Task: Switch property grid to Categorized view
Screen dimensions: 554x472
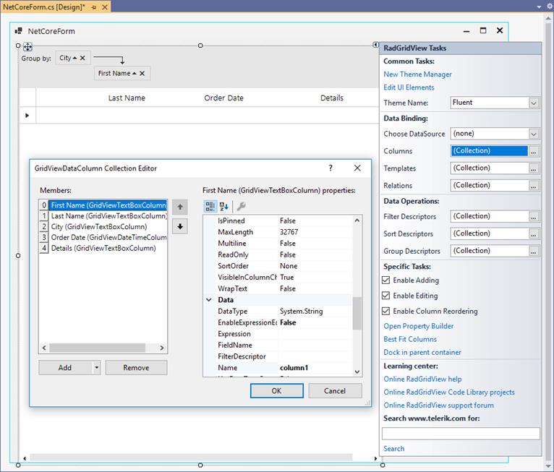Action: pyautogui.click(x=210, y=206)
